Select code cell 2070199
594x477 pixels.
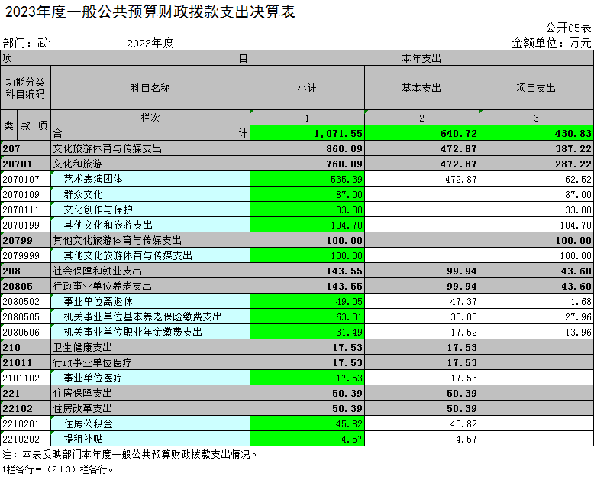(x=25, y=225)
